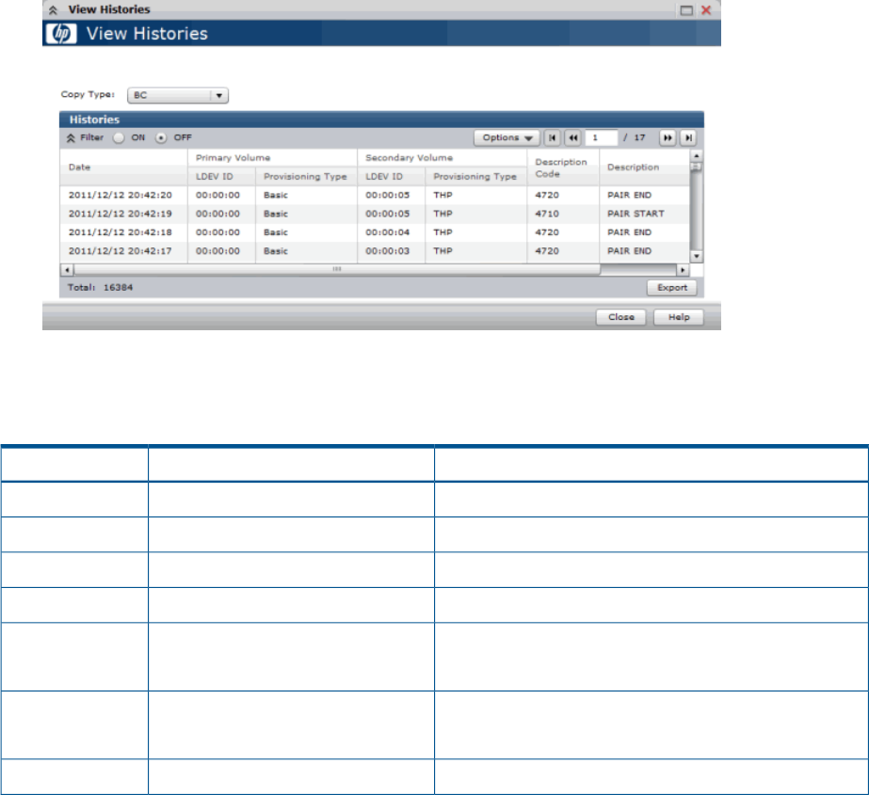Click the HP logo icon
This screenshot has height=795, width=869.
coord(61,34)
